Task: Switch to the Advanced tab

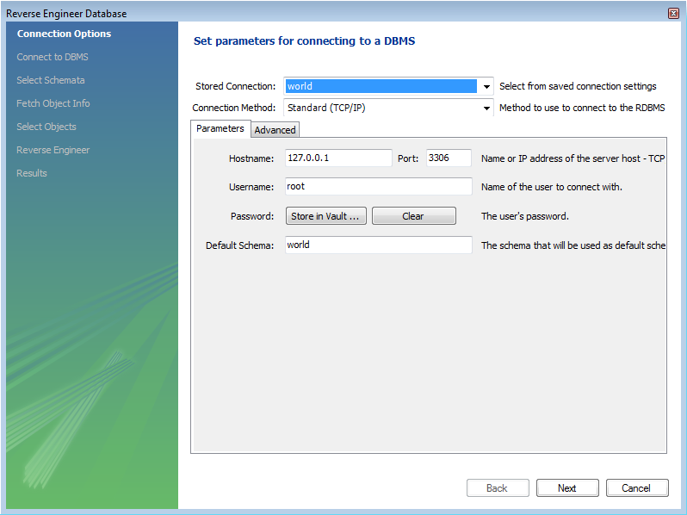Action: coord(275,130)
